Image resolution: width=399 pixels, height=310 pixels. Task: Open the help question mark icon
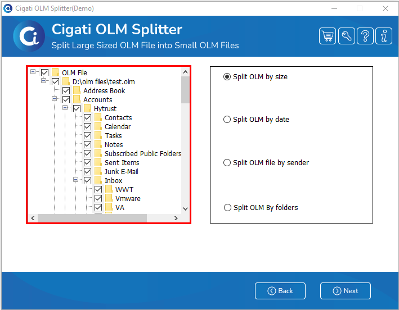(x=365, y=36)
